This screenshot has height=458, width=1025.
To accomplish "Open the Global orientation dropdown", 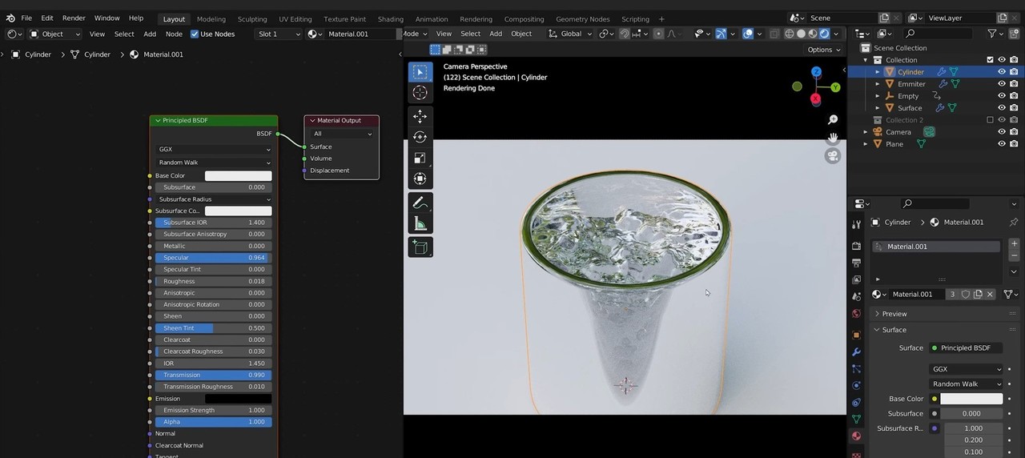I will (x=569, y=34).
